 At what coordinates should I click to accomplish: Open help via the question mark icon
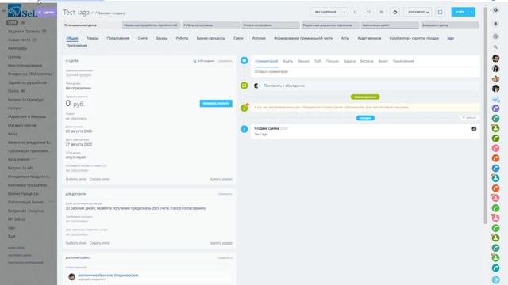495,10
